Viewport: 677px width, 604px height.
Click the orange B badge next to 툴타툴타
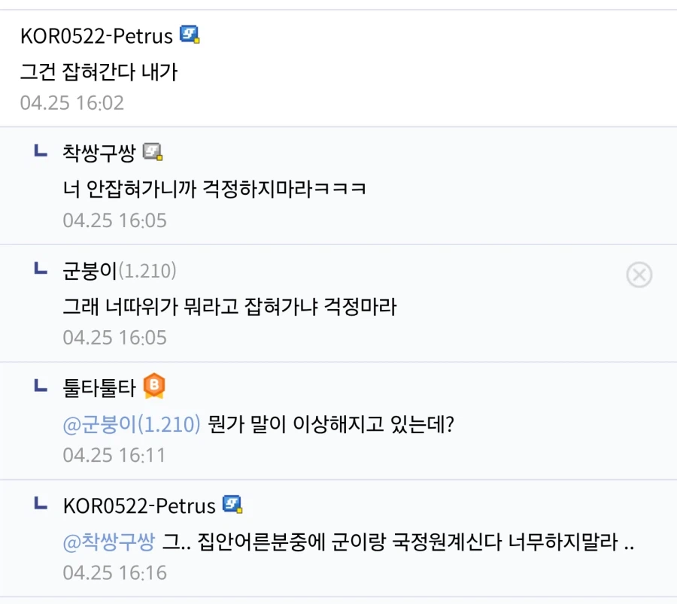pos(154,386)
